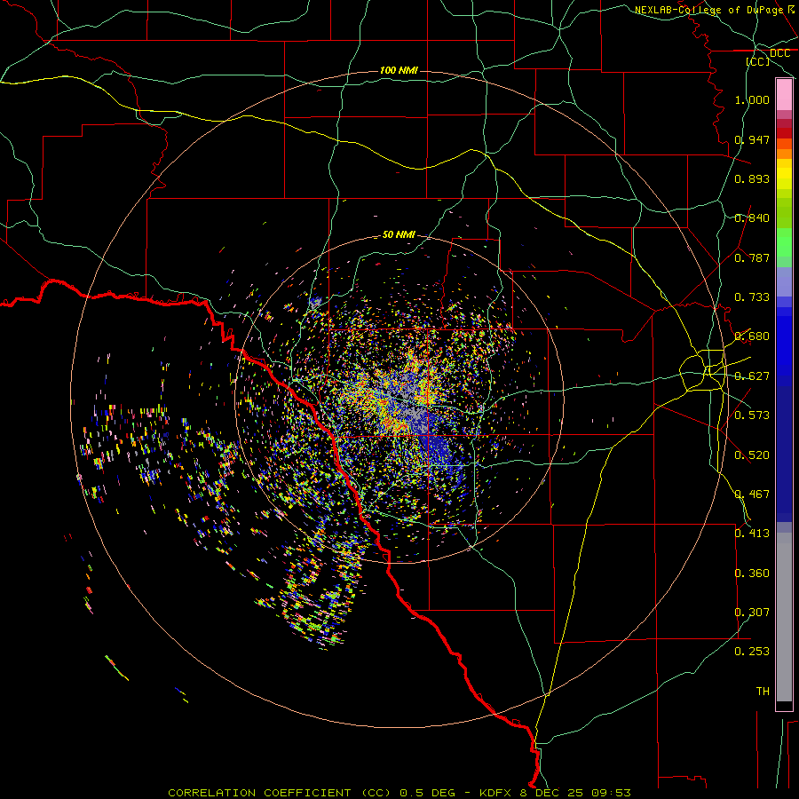Click the 0.787 color scale value
Screen dimensions: 799x799
pos(752,257)
